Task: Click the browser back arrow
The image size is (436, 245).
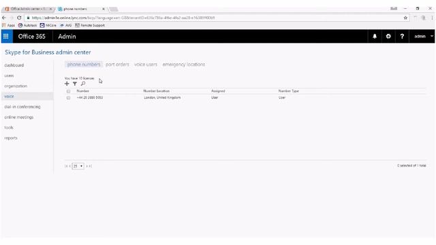Action: (4, 18)
